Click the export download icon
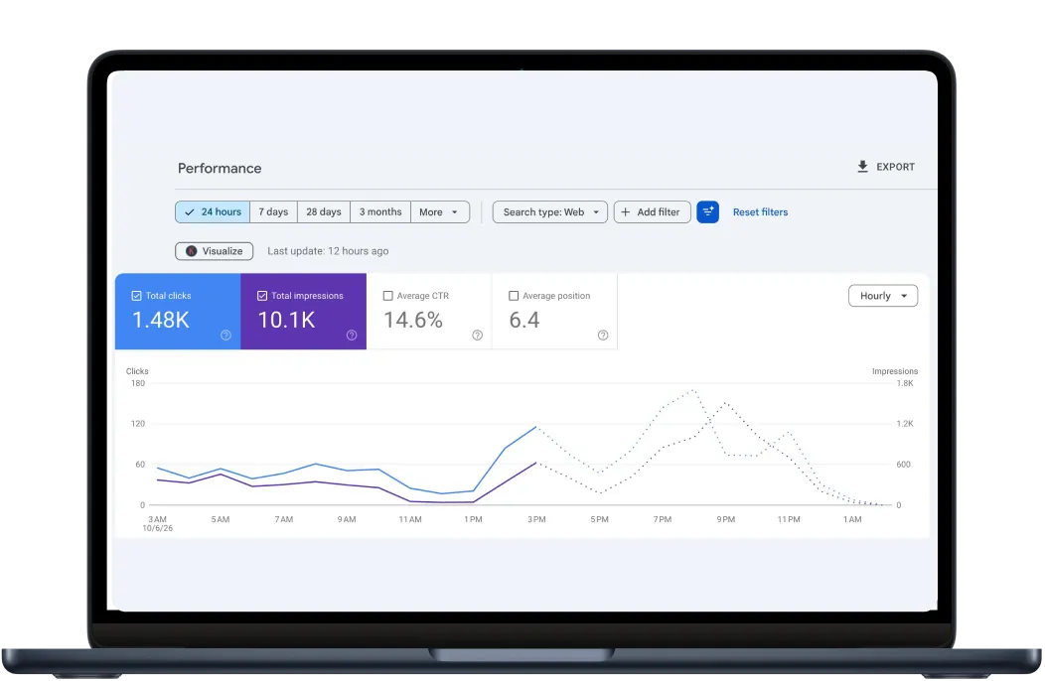This screenshot has width=1045, height=681. 862,167
